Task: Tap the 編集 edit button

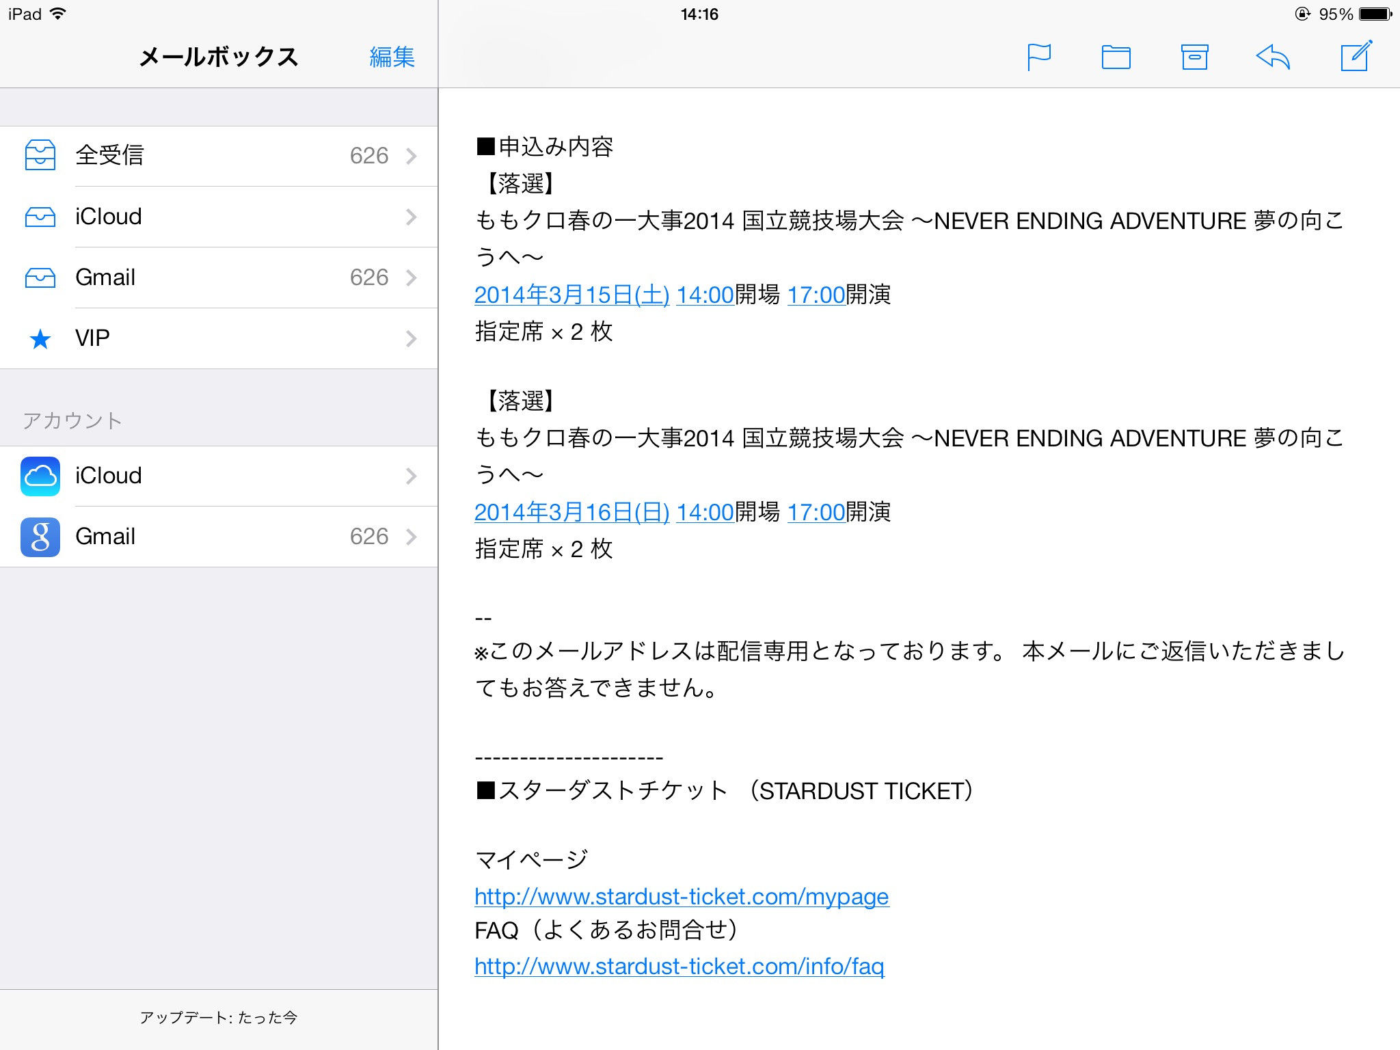Action: pyautogui.click(x=392, y=57)
